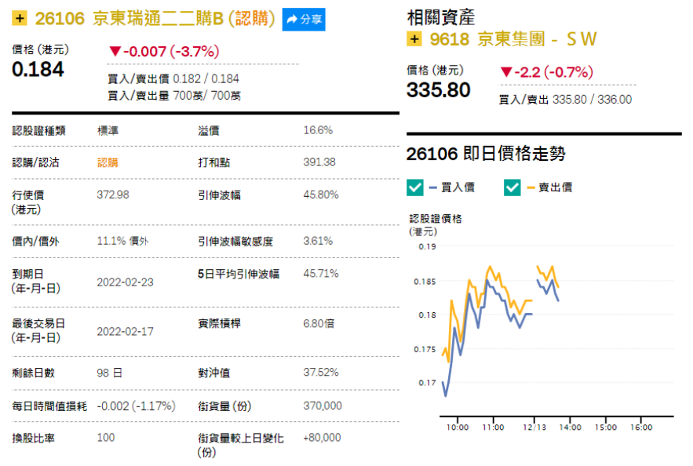Image resolution: width=693 pixels, height=466 pixels.
Task: Click the warrant price 0.184
Action: point(38,69)
